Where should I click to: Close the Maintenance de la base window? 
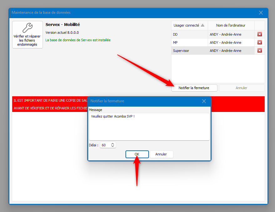click(261, 13)
